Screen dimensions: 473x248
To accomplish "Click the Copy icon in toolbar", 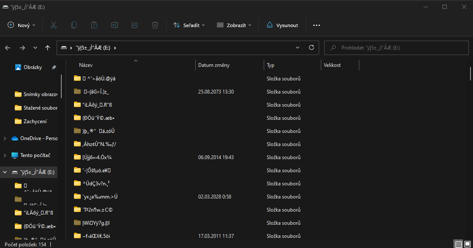I will point(74,25).
